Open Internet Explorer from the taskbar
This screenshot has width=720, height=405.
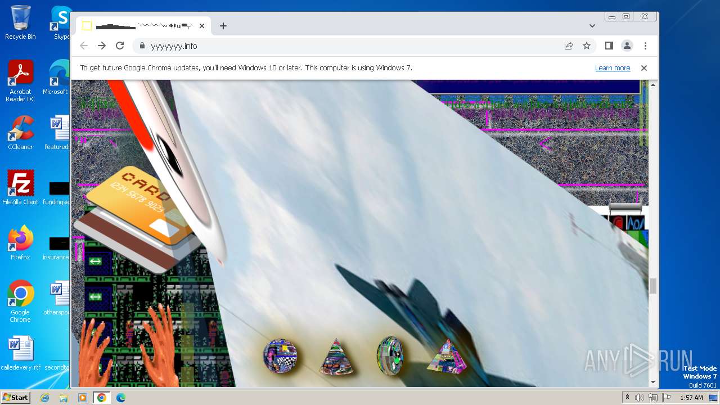point(45,398)
